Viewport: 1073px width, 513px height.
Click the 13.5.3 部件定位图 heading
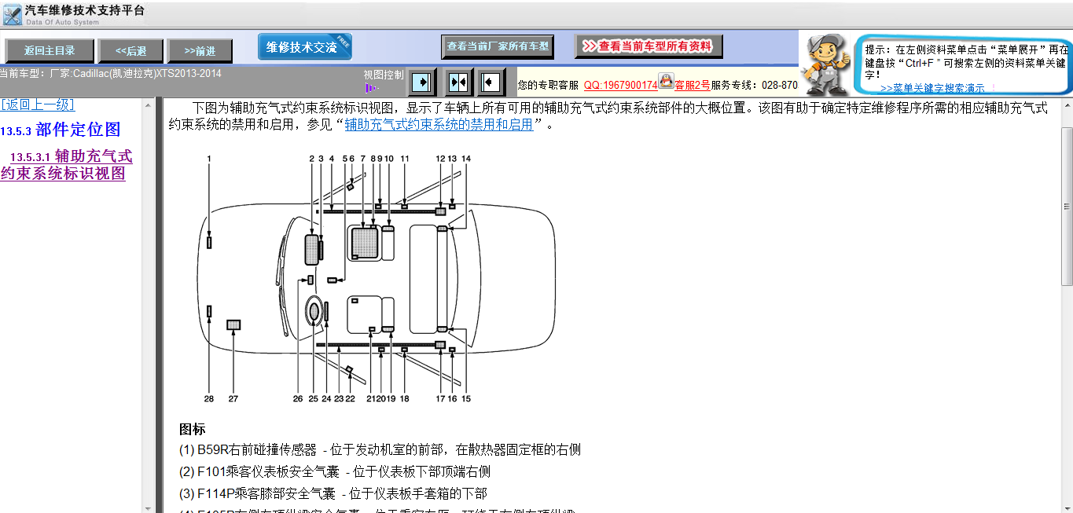61,130
